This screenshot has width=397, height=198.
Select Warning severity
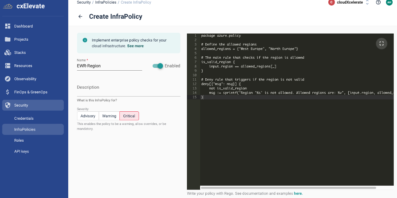(x=109, y=116)
